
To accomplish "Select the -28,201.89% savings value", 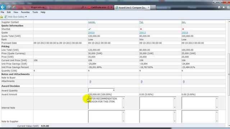I will pyautogui.click(x=95, y=67).
